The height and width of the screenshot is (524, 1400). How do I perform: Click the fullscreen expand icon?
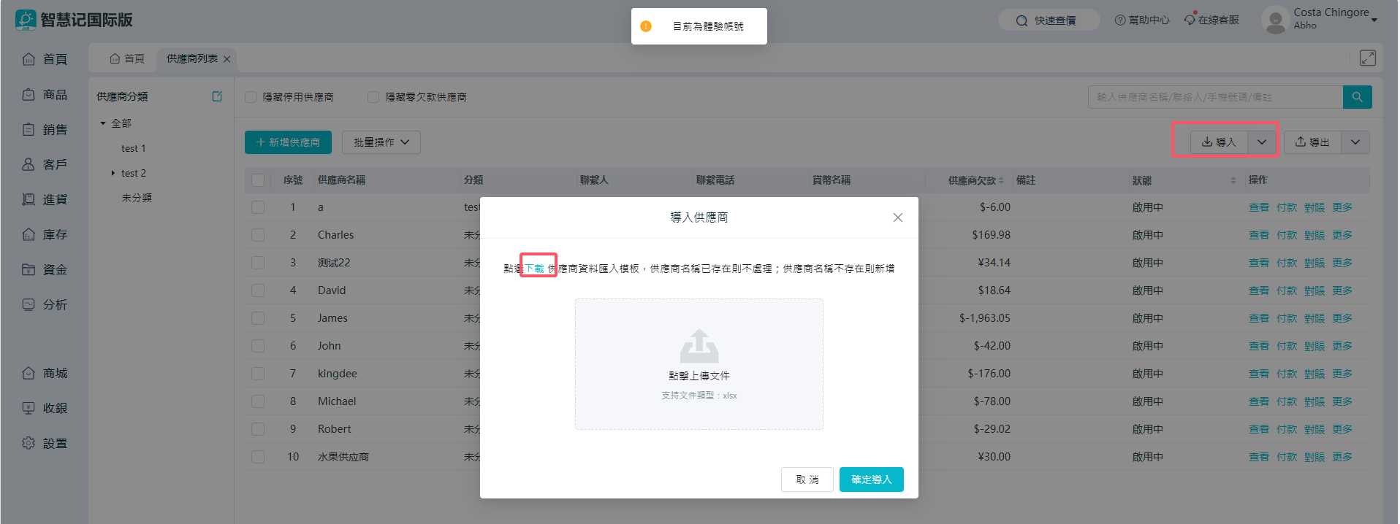tap(1367, 58)
